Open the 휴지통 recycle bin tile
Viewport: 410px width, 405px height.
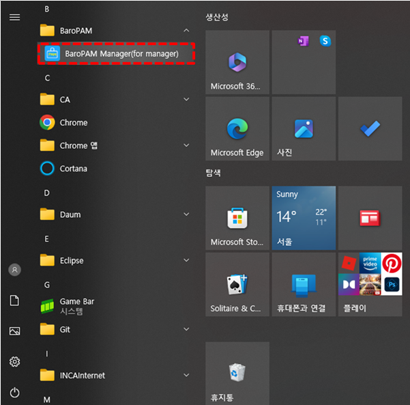(x=237, y=374)
